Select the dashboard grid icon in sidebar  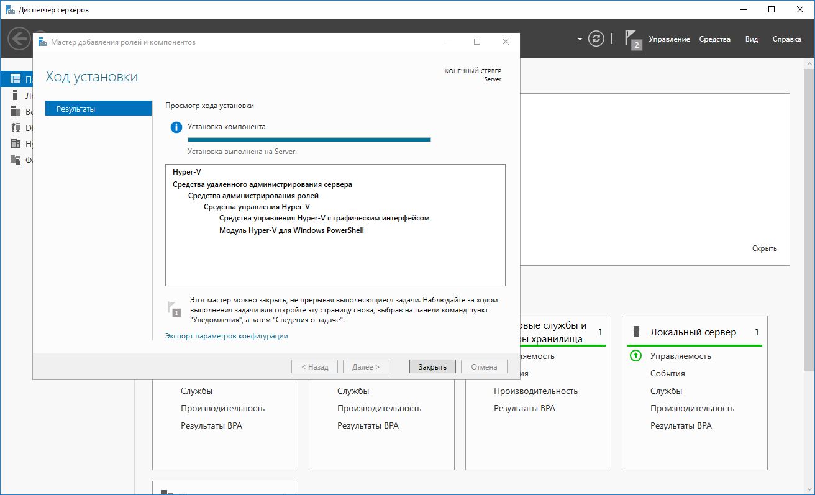pos(16,79)
